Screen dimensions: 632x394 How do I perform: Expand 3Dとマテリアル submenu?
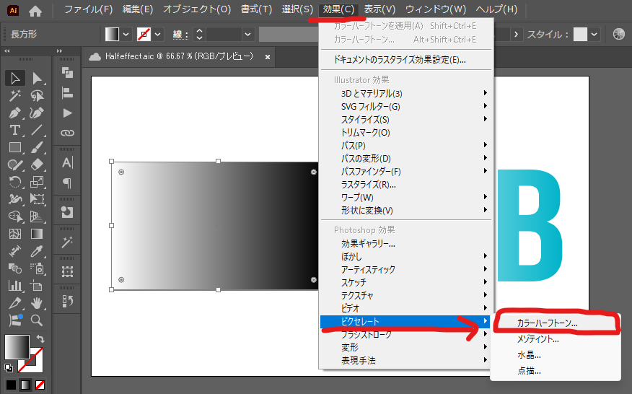coord(405,94)
